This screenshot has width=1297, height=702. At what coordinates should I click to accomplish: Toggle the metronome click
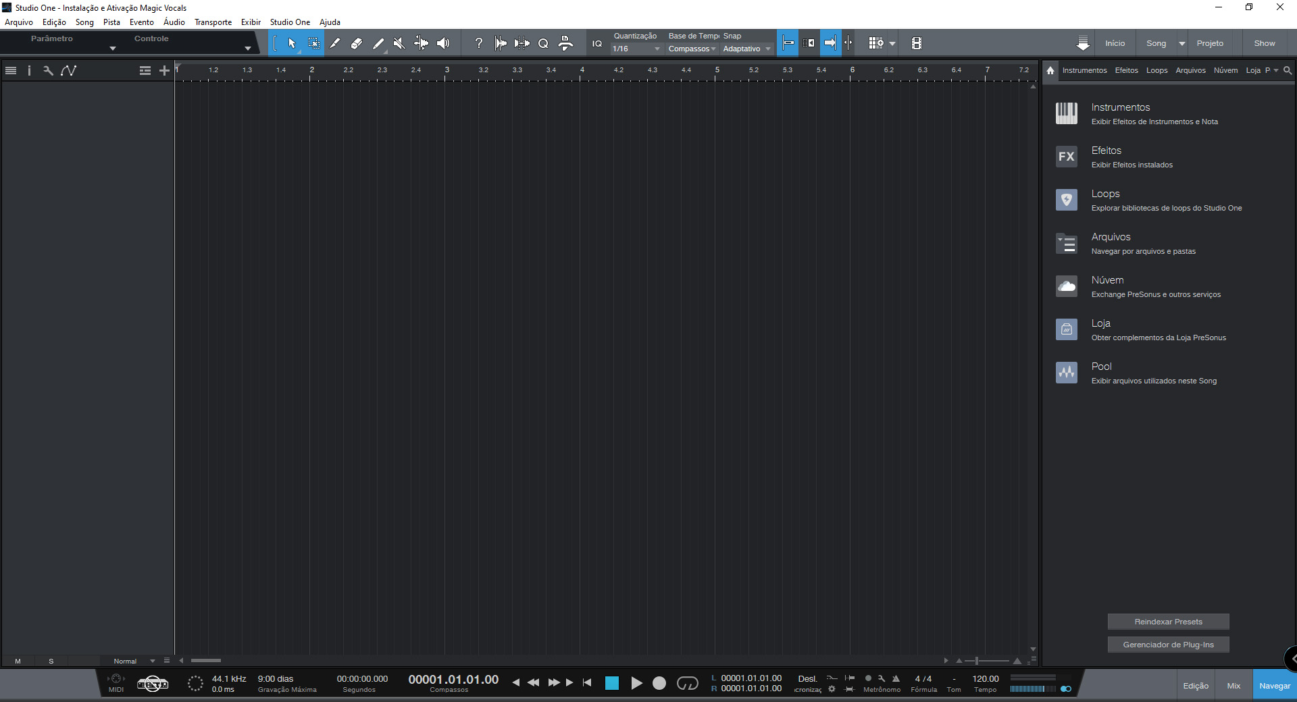(x=896, y=678)
